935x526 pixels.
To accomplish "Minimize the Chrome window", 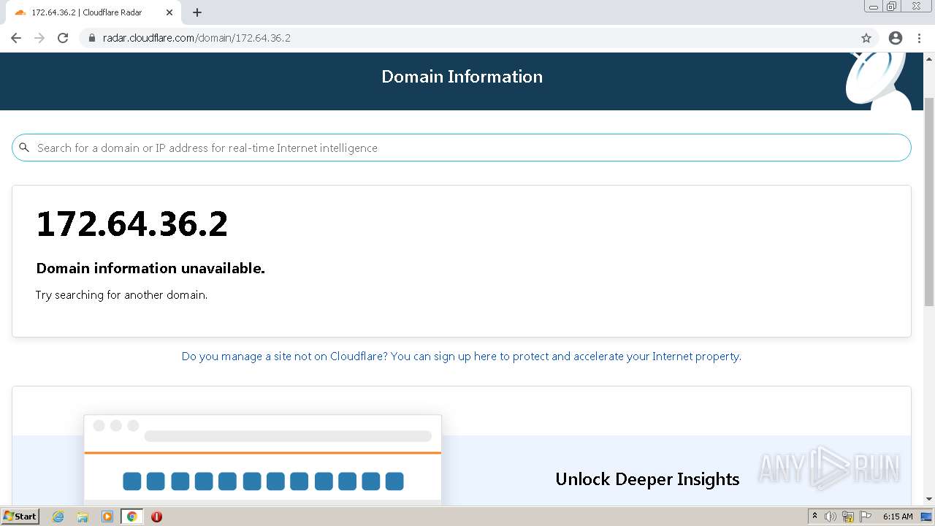I will pos(873,7).
